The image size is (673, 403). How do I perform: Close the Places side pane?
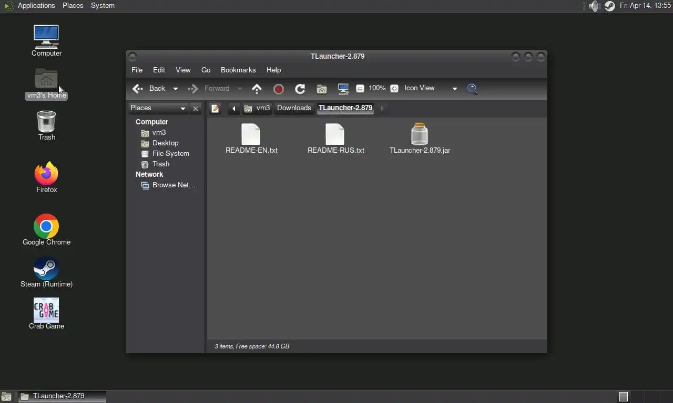(x=196, y=109)
